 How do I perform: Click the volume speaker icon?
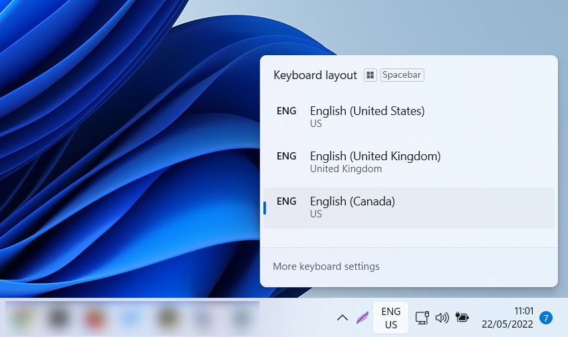pyautogui.click(x=442, y=318)
